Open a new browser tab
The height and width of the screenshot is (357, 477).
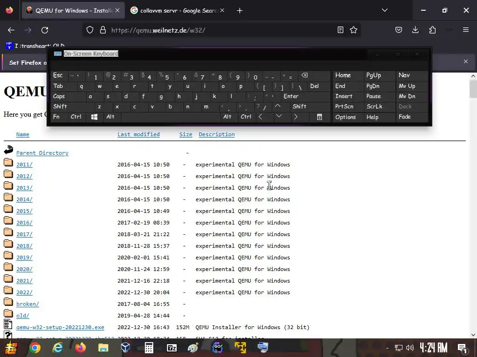point(240,11)
